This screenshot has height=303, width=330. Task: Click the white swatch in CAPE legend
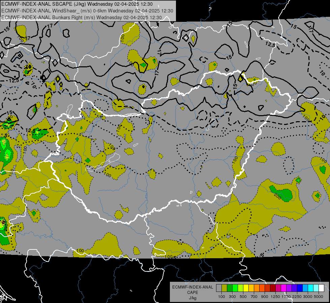(x=321, y=288)
